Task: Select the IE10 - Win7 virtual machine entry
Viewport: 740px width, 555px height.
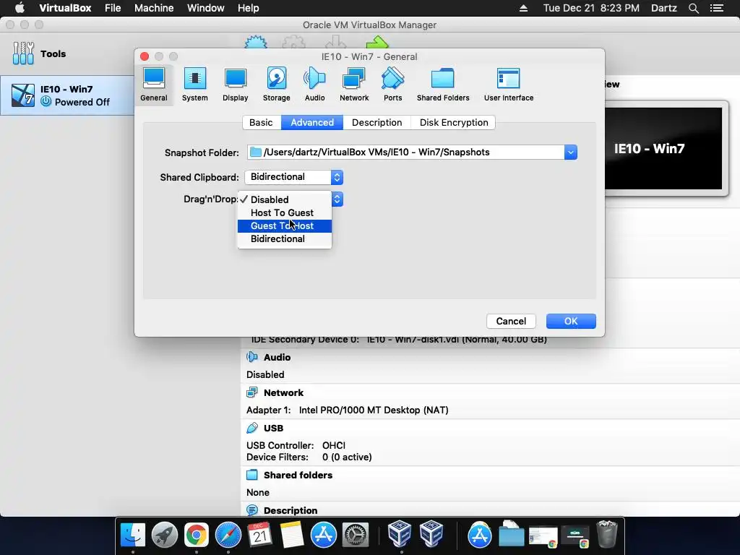Action: pos(67,95)
